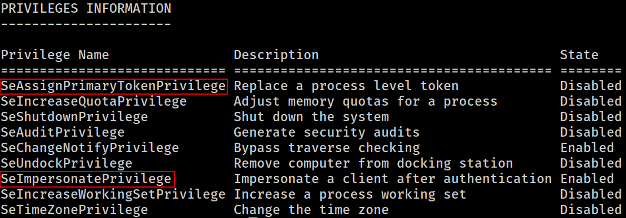The width and height of the screenshot is (626, 218).
Task: Click the SeAssignPrimaryTokenPrivilege entry
Action: tap(114, 86)
